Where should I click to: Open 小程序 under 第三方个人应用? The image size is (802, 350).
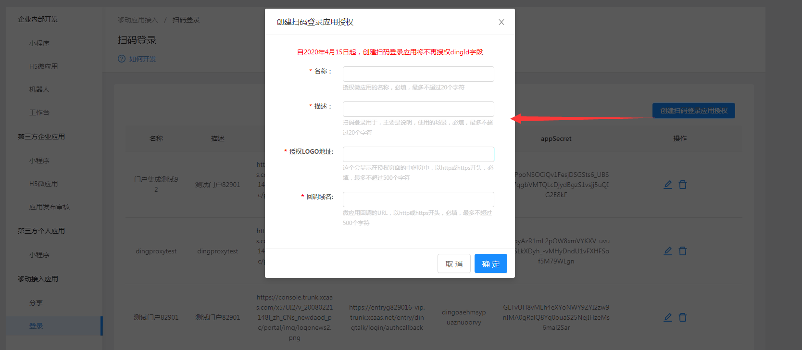point(39,255)
